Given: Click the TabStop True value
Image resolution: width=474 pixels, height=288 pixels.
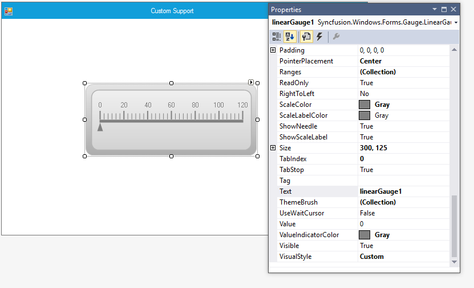Looking at the screenshot, I should pos(366,170).
